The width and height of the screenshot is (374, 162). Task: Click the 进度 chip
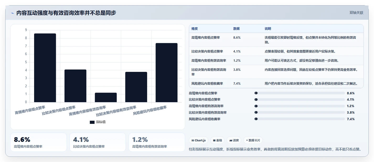(x=234, y=140)
